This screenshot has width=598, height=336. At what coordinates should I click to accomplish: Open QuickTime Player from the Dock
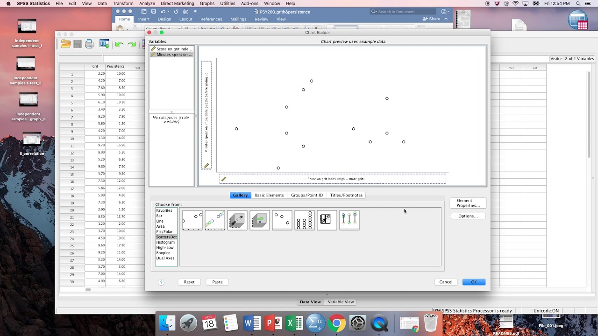[x=379, y=323]
